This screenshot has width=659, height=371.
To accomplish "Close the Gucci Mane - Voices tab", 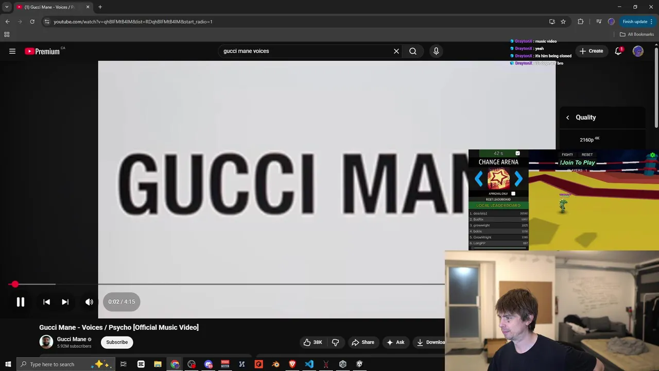I will (88, 7).
